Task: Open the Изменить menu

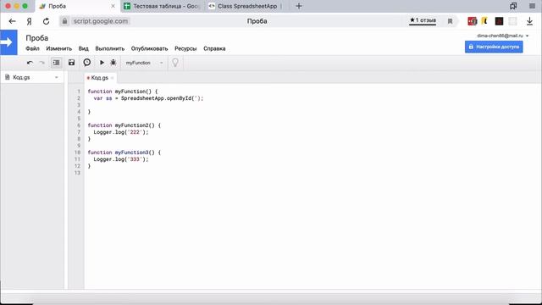Action: pyautogui.click(x=58, y=49)
